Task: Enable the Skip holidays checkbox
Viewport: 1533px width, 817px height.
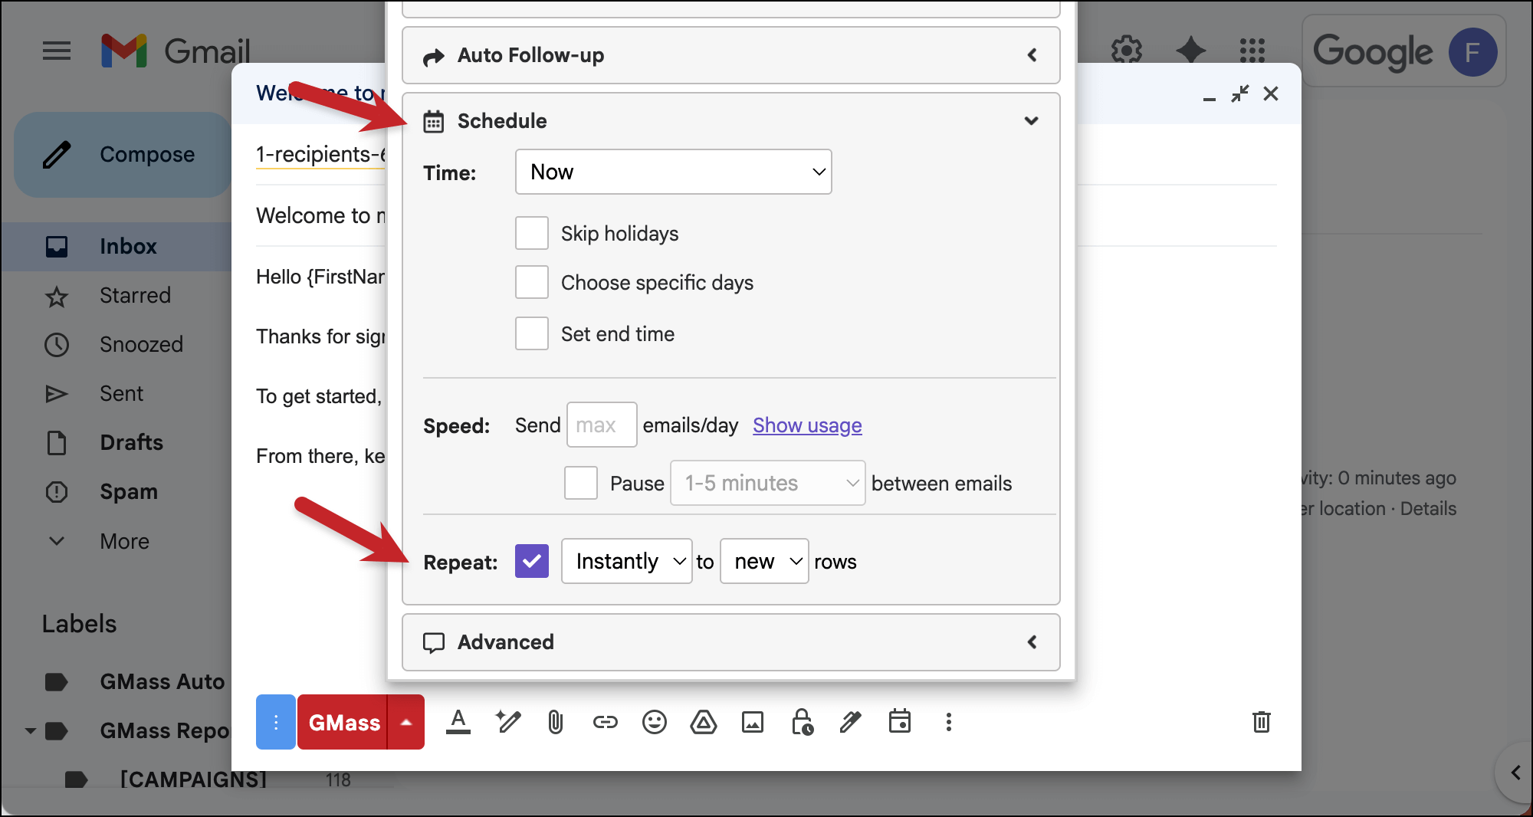Action: tap(531, 233)
